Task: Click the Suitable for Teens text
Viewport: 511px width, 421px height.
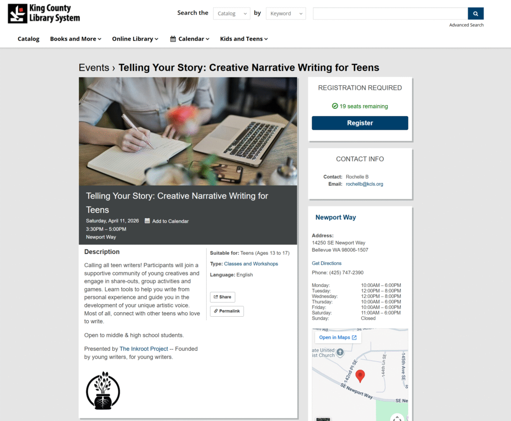Action: tap(250, 253)
